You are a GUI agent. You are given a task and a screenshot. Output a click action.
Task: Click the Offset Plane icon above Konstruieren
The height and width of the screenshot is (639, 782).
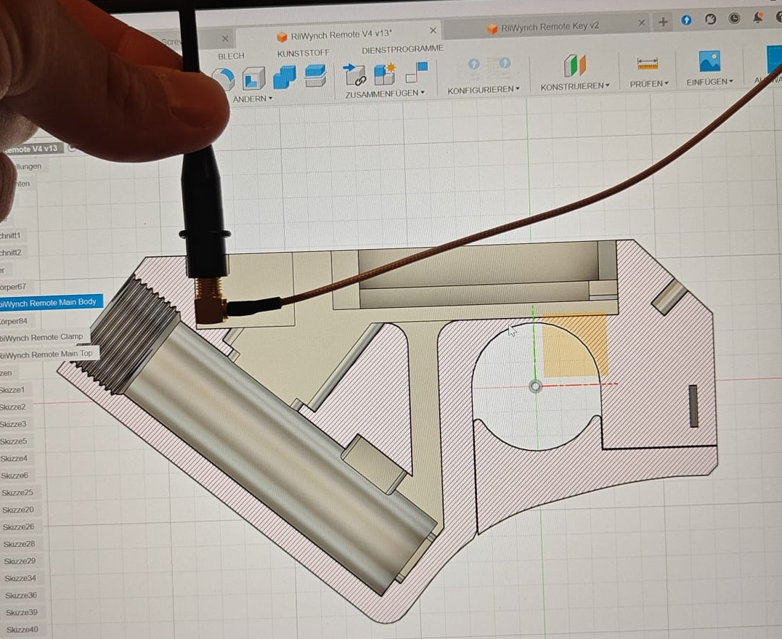point(575,66)
